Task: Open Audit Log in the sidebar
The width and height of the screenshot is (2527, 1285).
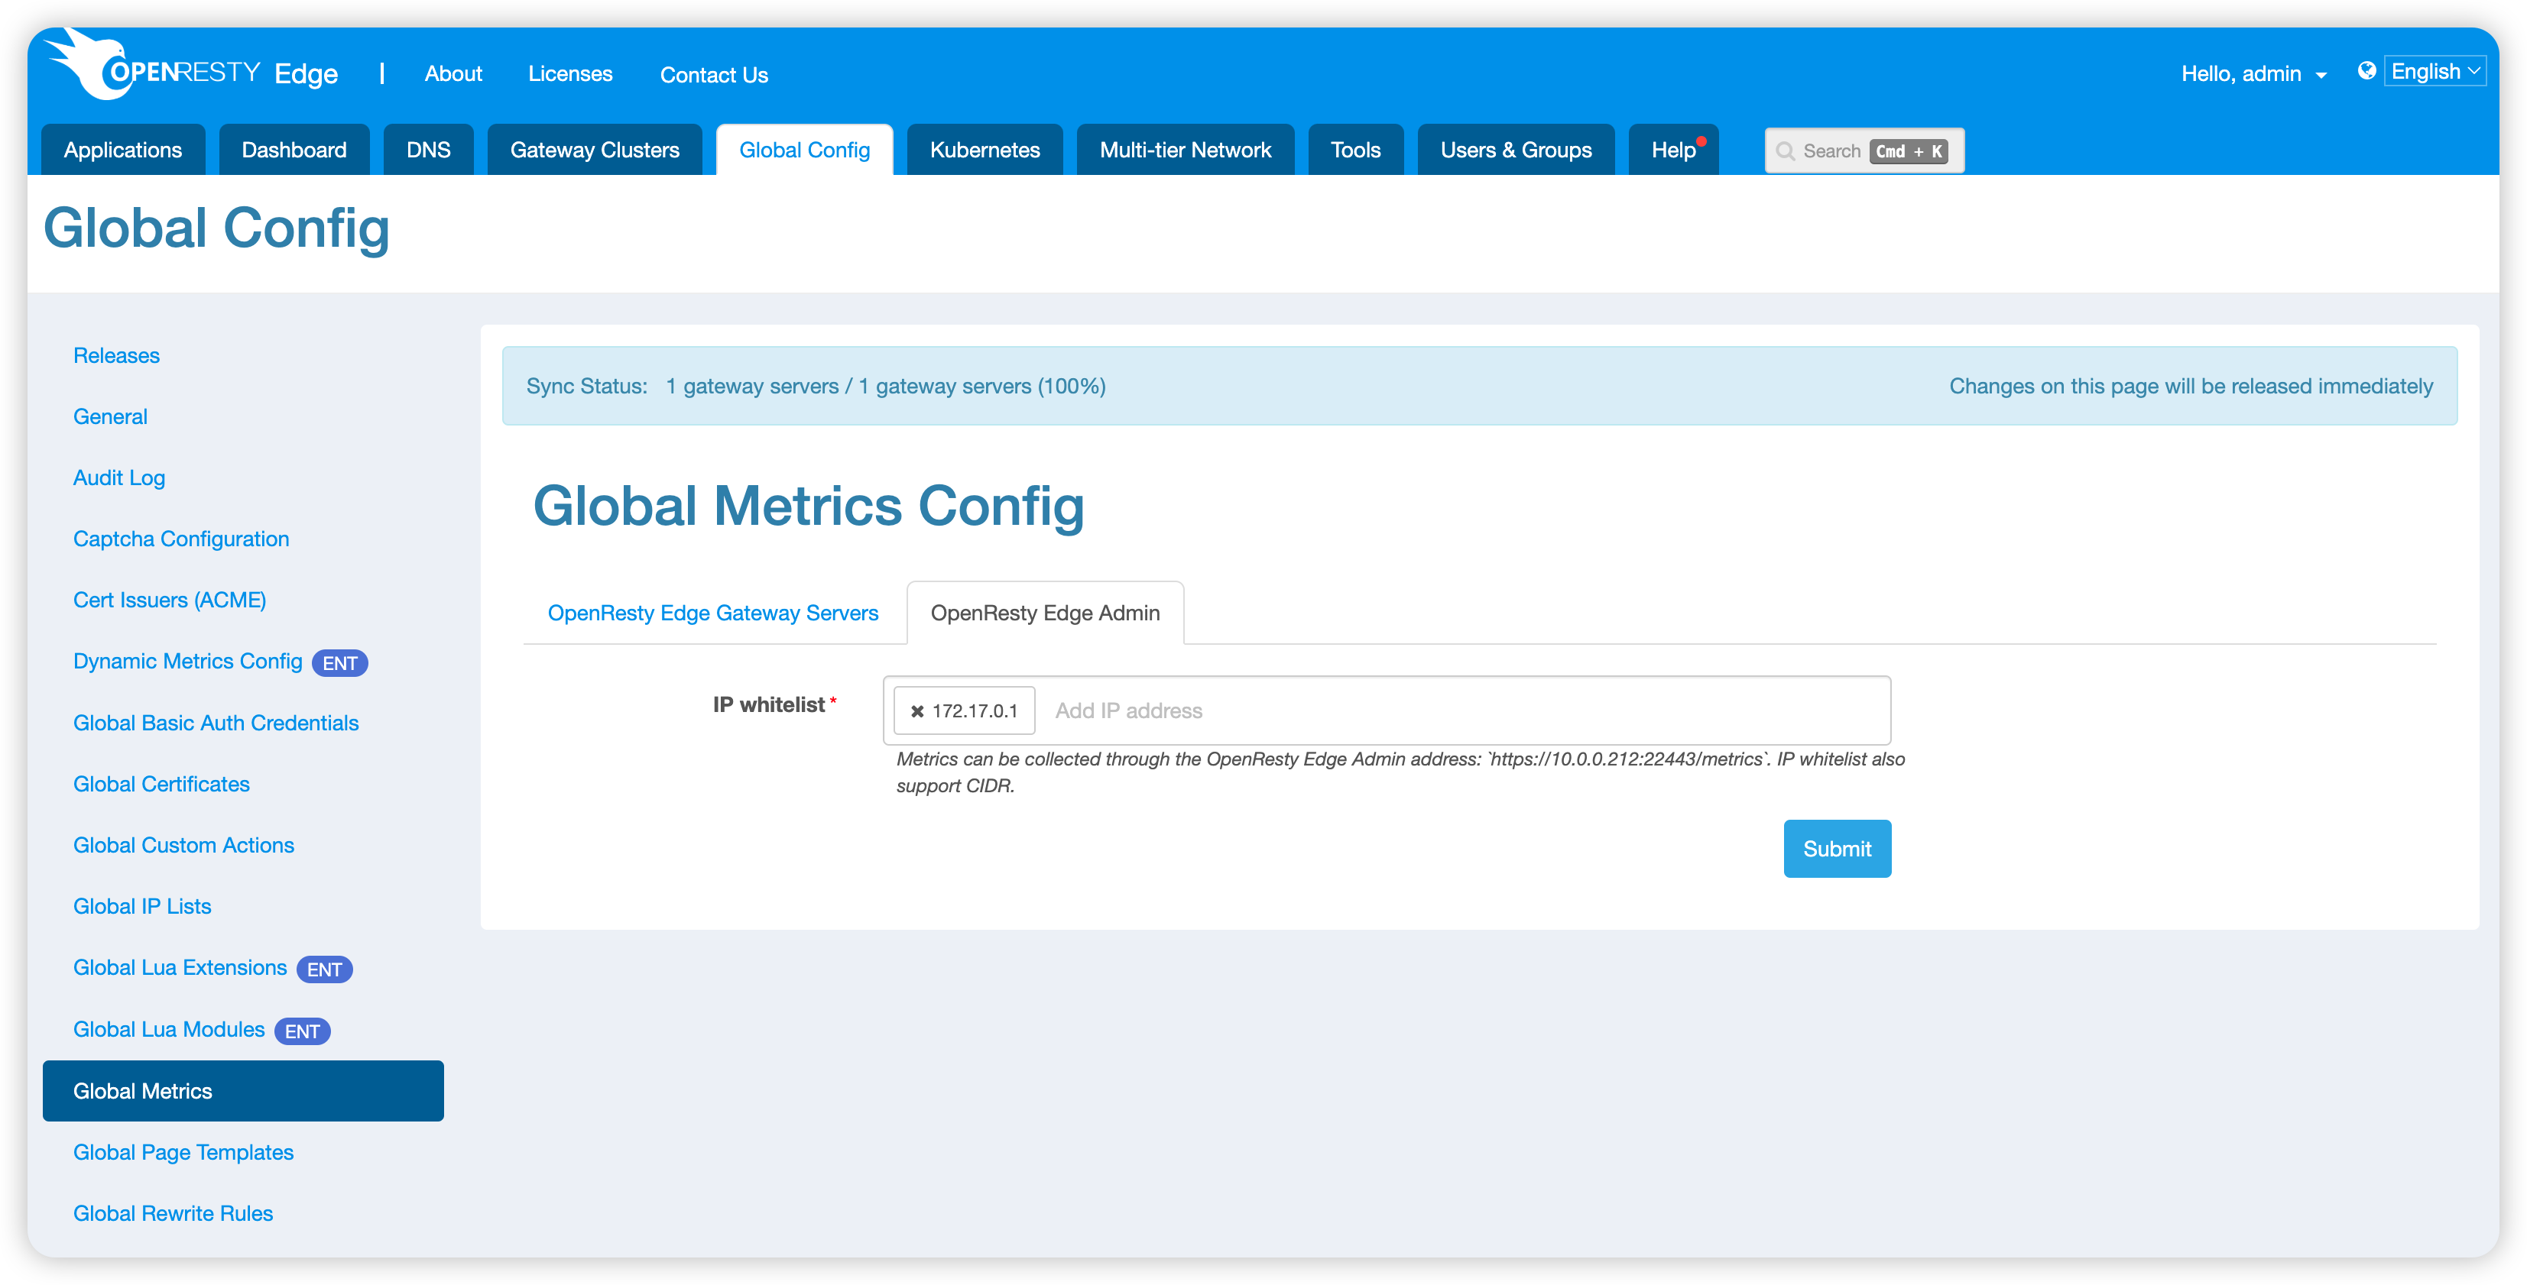Action: [118, 477]
